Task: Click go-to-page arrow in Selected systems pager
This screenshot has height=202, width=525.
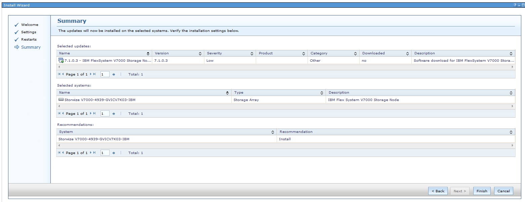Action: tap(114, 114)
